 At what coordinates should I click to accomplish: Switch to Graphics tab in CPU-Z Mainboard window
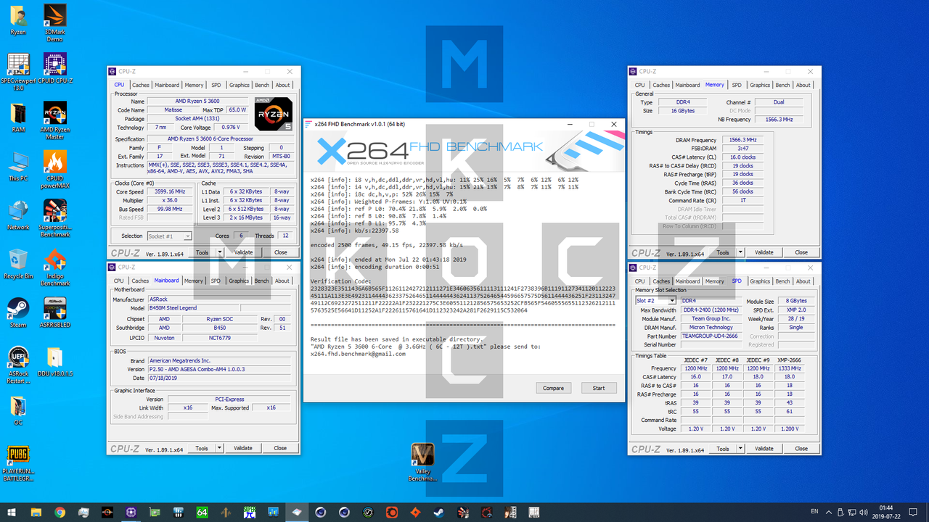pos(239,281)
